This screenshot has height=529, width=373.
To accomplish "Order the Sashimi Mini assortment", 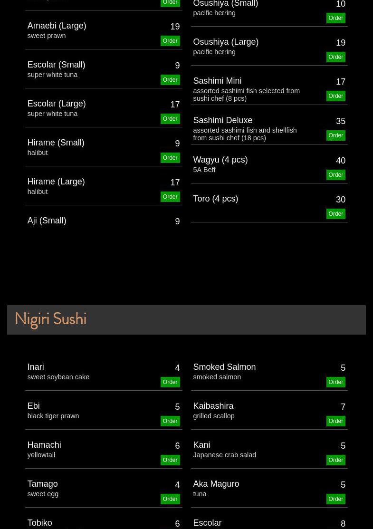I will 335,96.
